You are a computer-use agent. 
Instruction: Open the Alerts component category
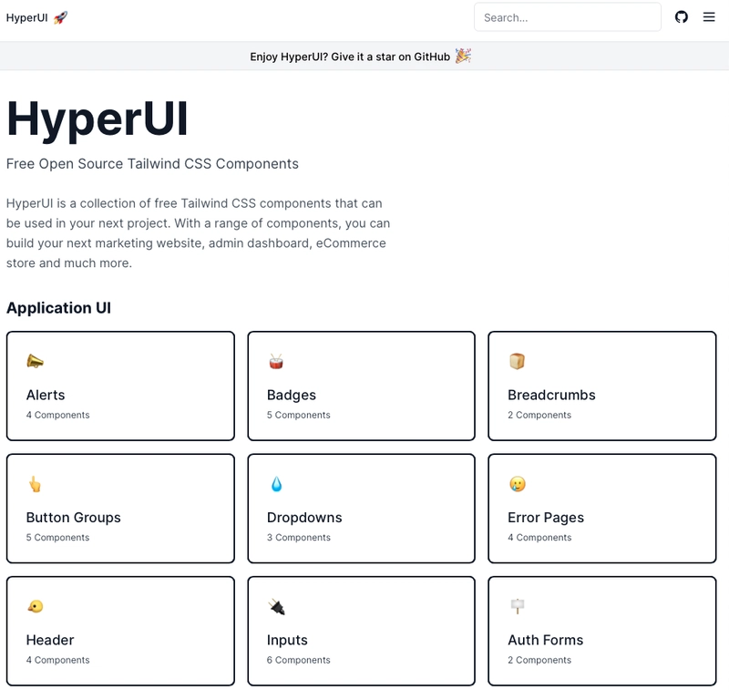pyautogui.click(x=120, y=386)
